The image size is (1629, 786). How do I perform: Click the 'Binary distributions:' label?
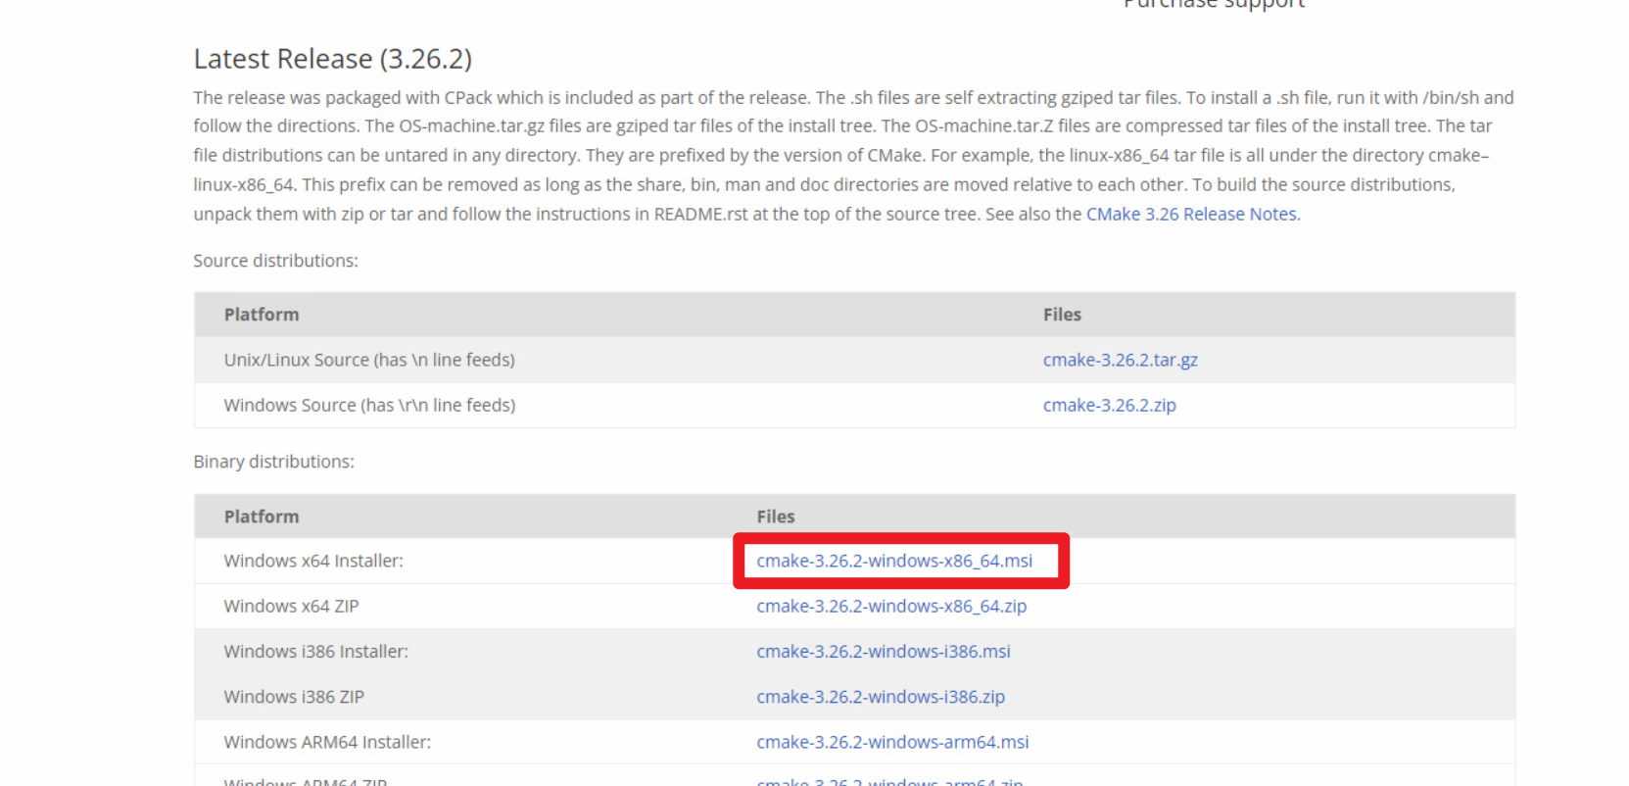(273, 462)
